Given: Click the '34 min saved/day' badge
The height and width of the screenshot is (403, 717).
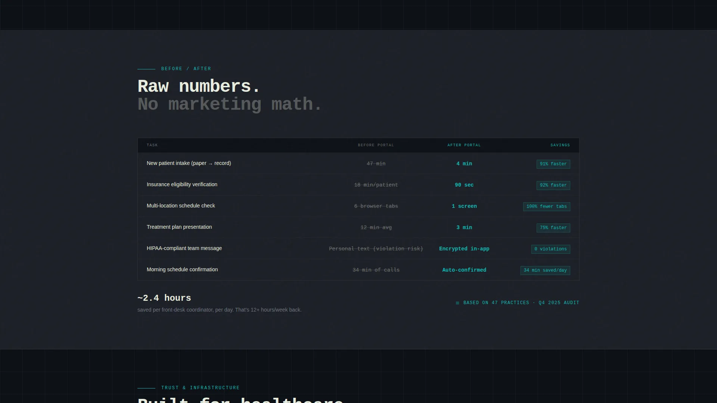Looking at the screenshot, I should click(545, 271).
